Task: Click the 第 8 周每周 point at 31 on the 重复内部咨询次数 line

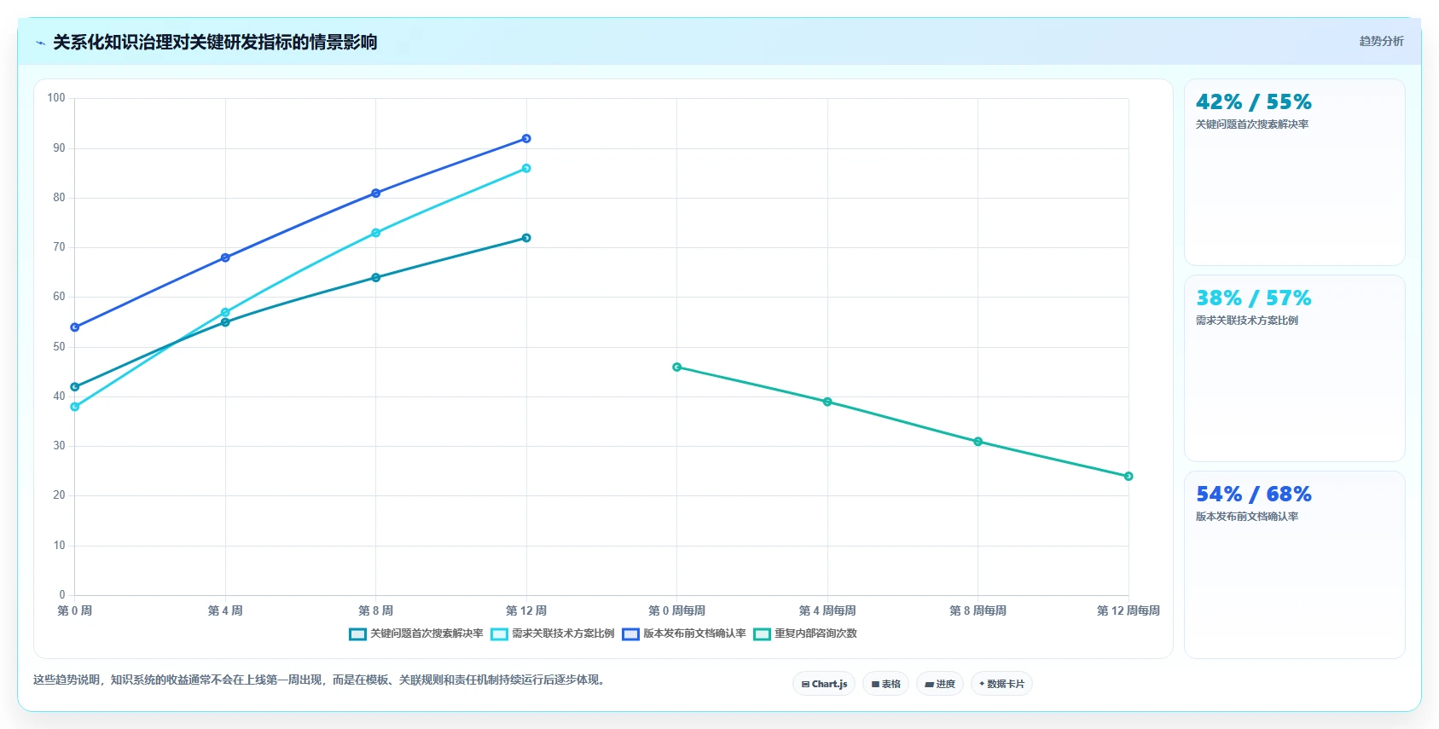Action: 978,442
